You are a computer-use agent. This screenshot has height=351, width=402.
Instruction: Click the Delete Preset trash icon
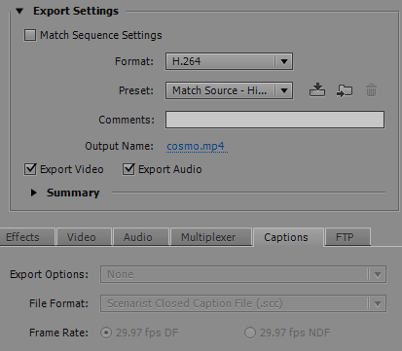tap(371, 90)
